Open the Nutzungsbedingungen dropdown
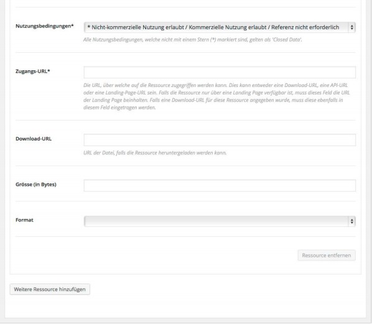Image resolution: width=372 pixels, height=324 pixels. pos(220,27)
